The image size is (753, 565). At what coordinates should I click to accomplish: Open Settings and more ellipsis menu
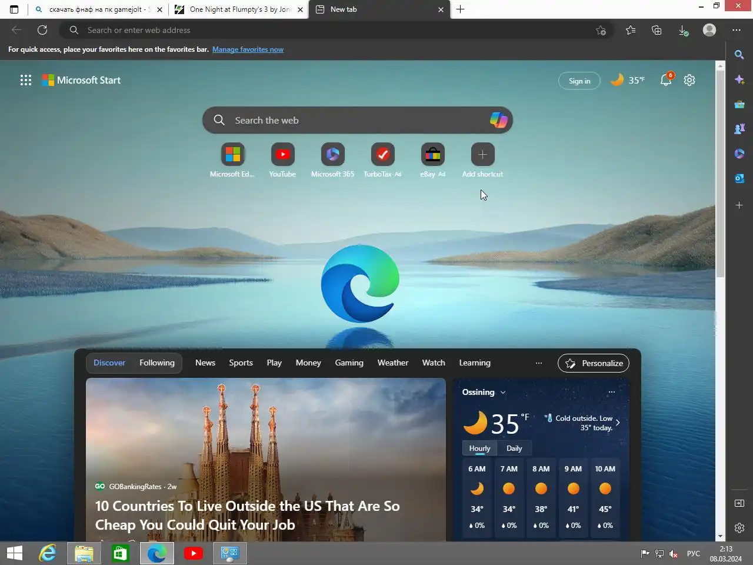[737, 30]
